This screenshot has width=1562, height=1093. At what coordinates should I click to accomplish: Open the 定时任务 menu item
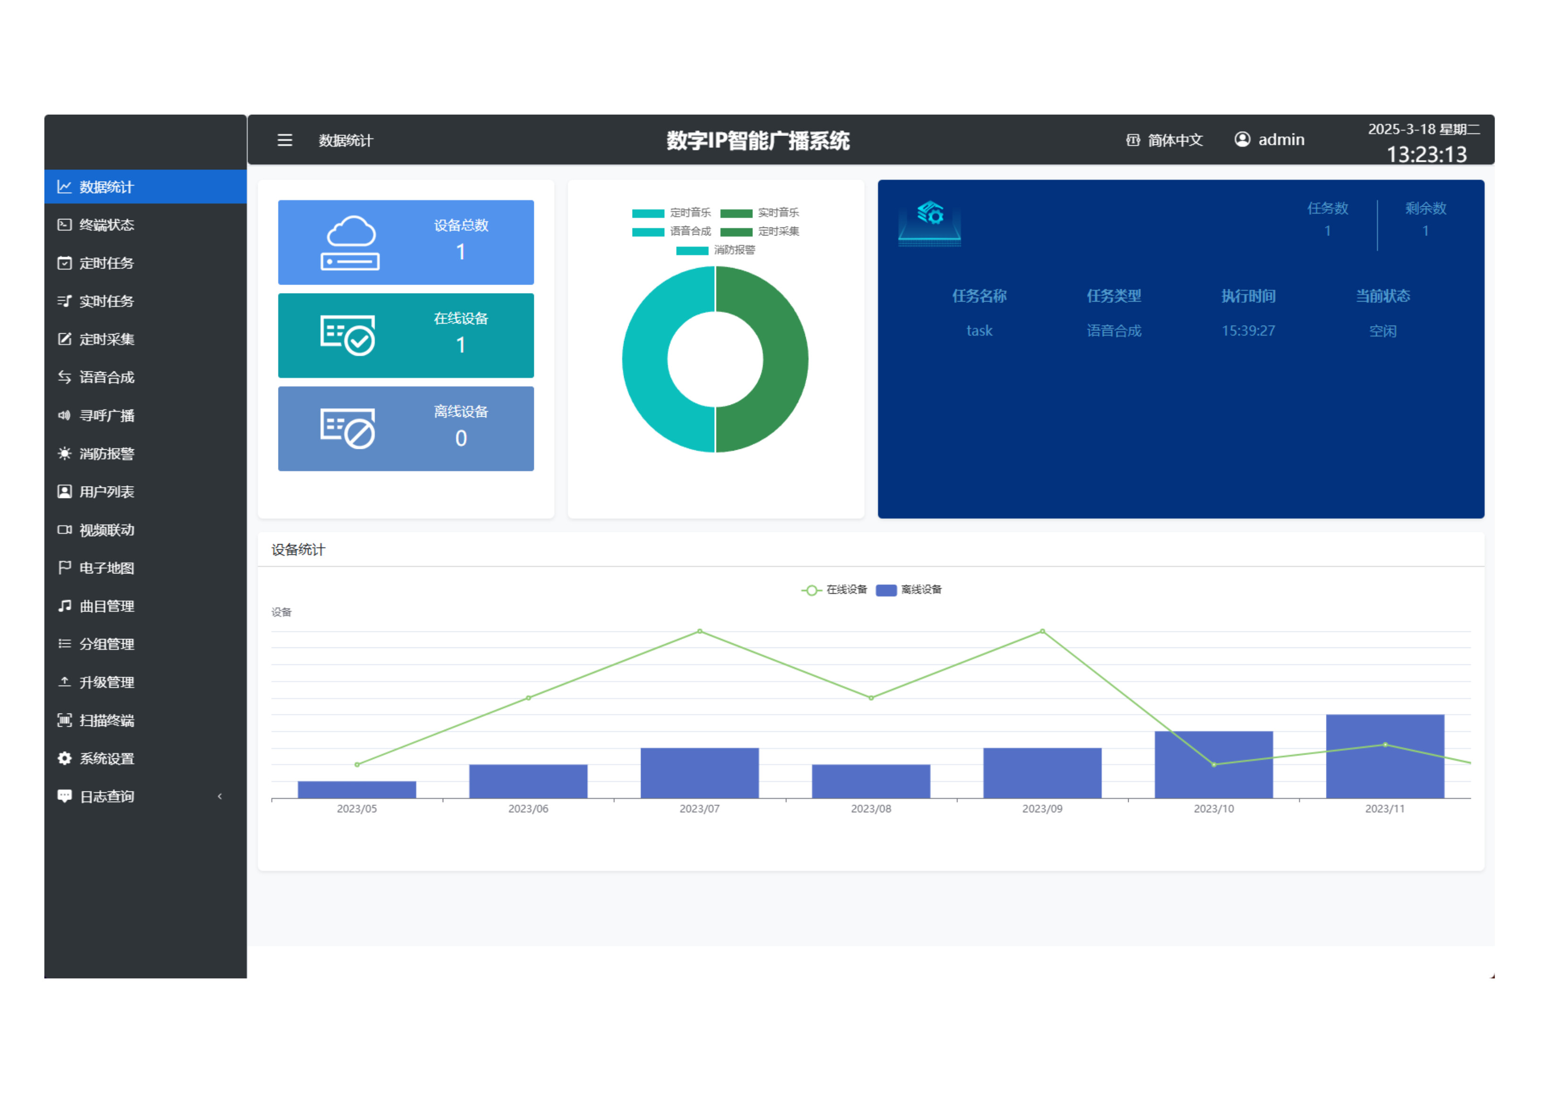tap(106, 263)
